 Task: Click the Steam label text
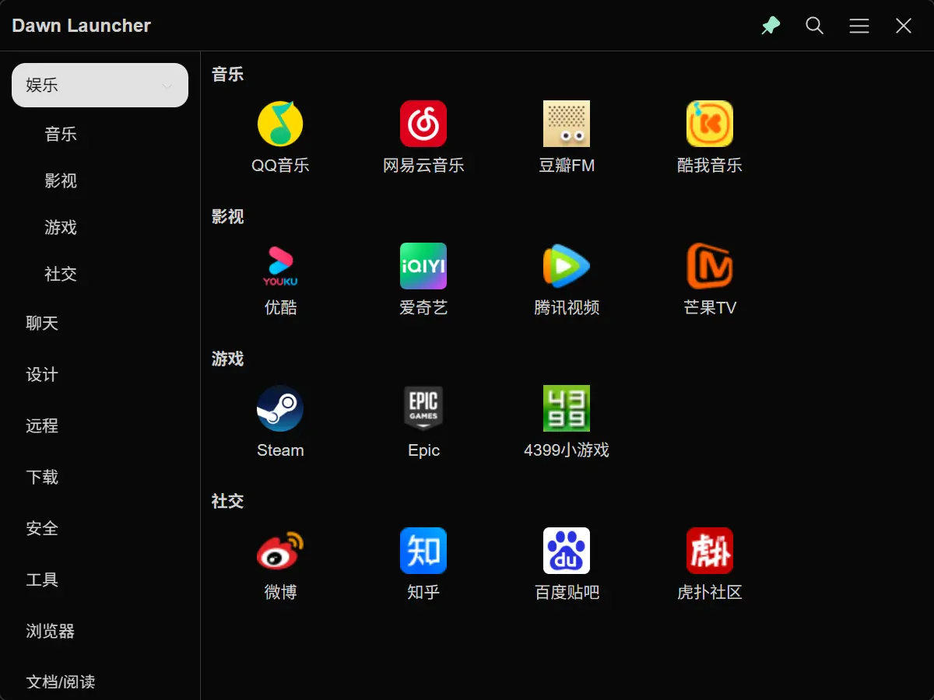tap(280, 450)
